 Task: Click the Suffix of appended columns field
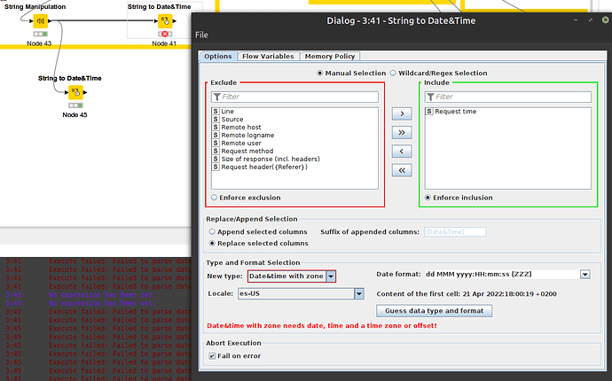coord(455,232)
